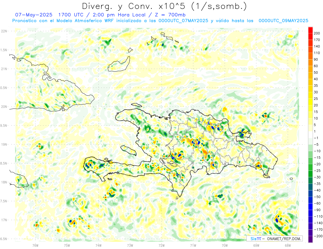
Task: Click the '69W' longitude label
Action: pyautogui.click(x=256, y=245)
